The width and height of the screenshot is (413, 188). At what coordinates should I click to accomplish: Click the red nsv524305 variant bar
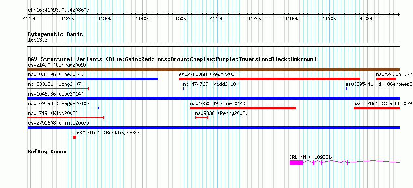(x=386, y=79)
